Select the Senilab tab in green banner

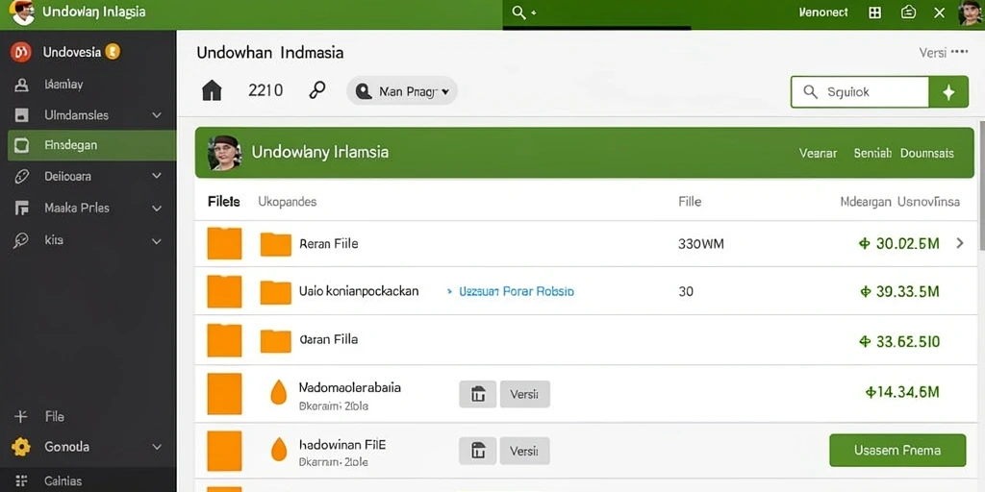(872, 153)
